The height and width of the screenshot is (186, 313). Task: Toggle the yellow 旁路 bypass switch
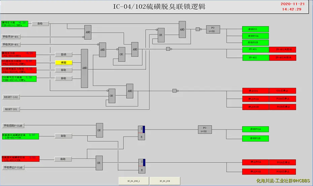click(64, 63)
